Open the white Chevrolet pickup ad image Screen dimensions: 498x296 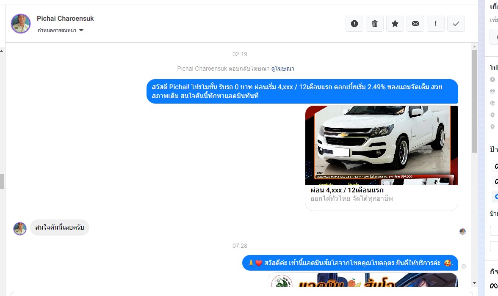(x=382, y=145)
